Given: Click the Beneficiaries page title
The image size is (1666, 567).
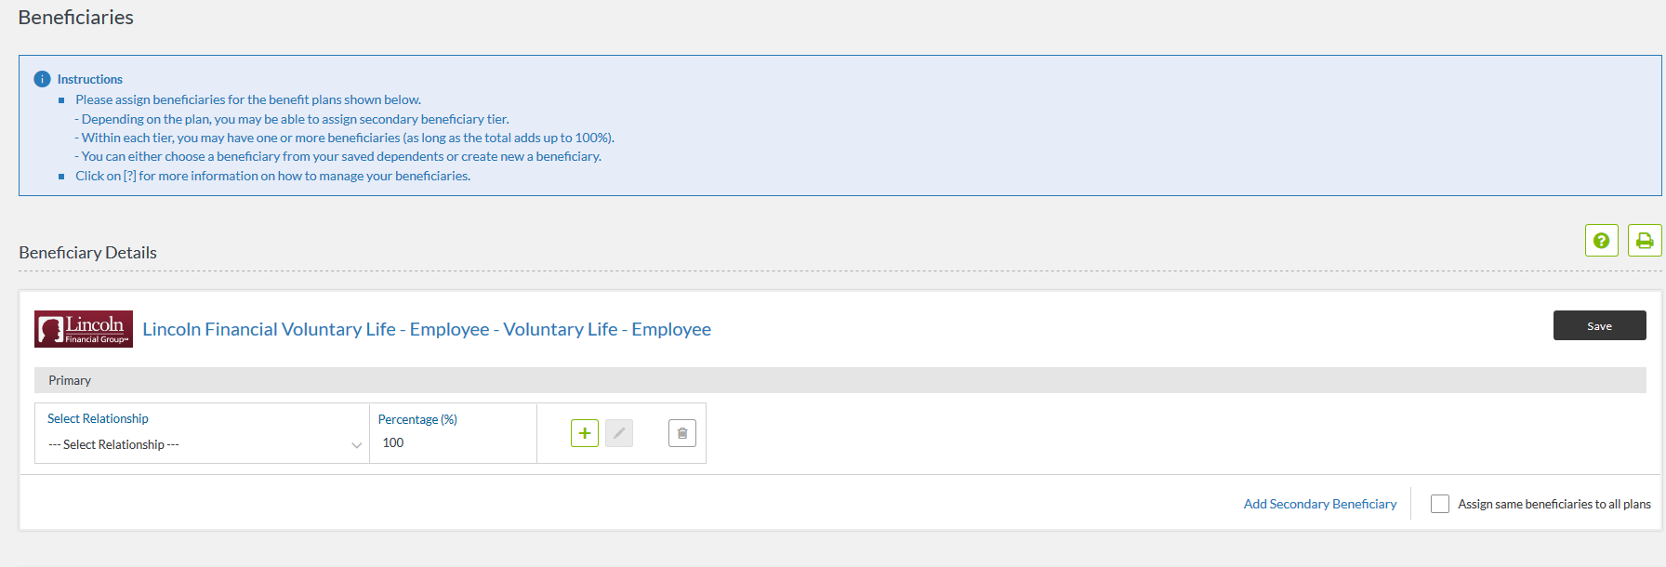Looking at the screenshot, I should click(75, 18).
